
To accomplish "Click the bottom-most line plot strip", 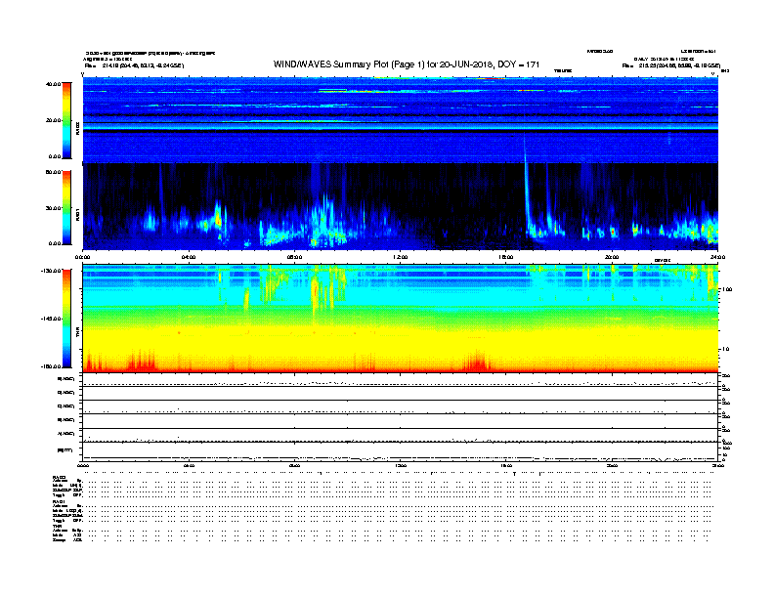I will (401, 451).
